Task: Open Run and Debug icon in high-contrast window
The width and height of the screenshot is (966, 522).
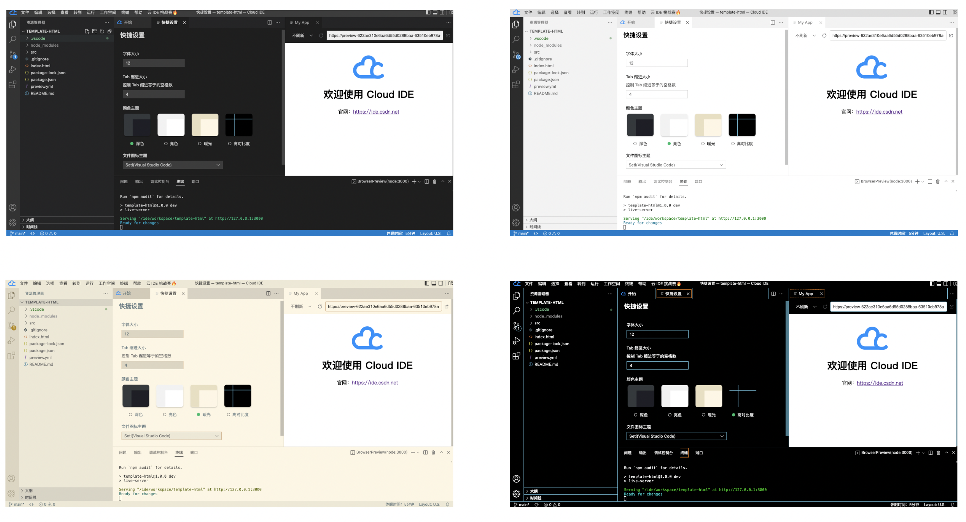Action: click(516, 341)
